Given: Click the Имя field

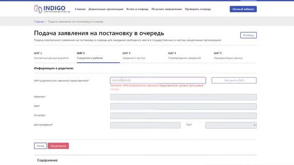Looking at the screenshot, I should point(183,106).
